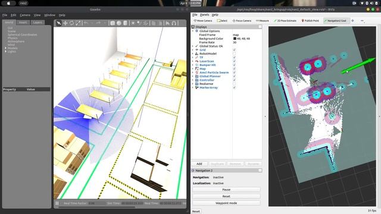Activate the Gazebo rotate mode tool
The image size is (381, 214).
(71, 23)
